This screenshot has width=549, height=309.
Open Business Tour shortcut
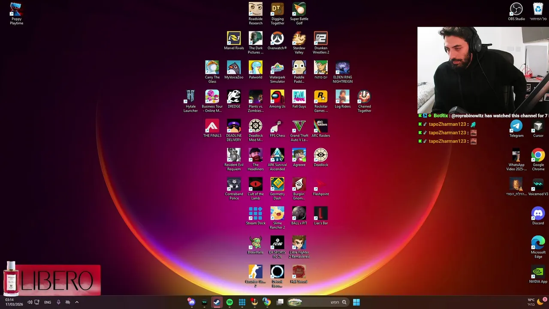pos(212,101)
